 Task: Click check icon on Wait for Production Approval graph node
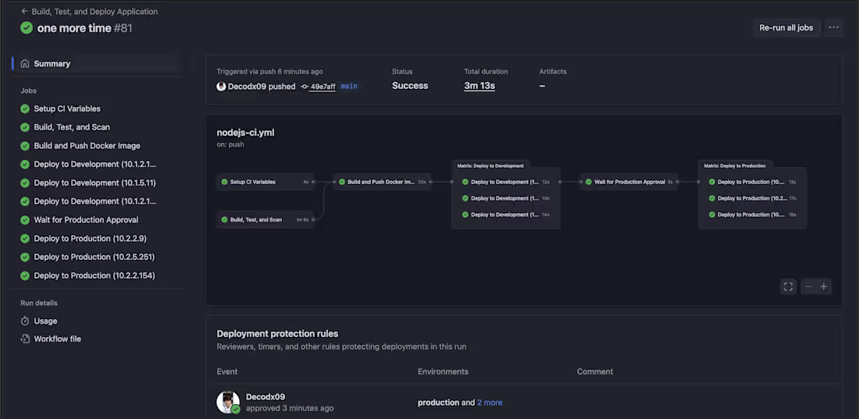point(588,182)
